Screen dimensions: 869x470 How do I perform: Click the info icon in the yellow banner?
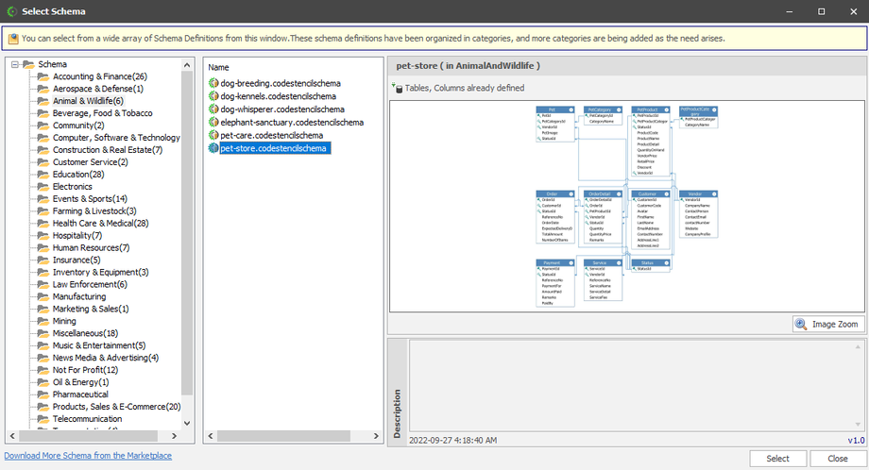point(12,39)
